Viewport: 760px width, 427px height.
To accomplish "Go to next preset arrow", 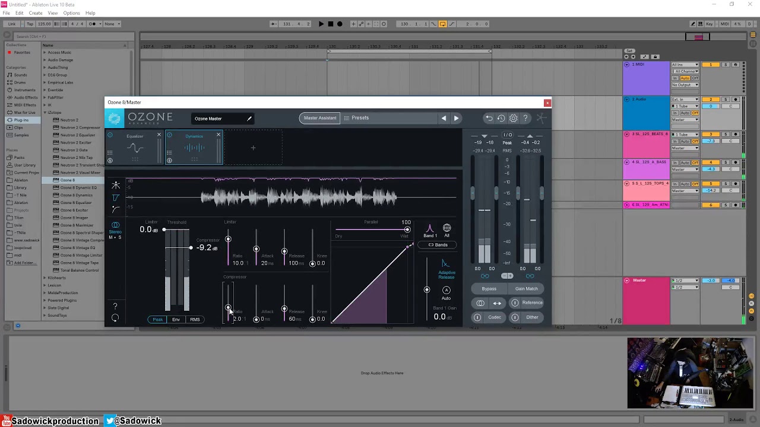I will [456, 118].
